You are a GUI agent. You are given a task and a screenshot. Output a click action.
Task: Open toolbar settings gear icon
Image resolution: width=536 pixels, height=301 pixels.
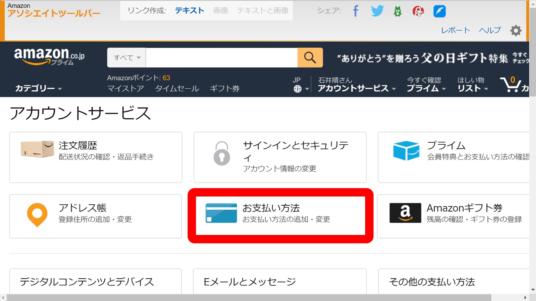point(516,30)
